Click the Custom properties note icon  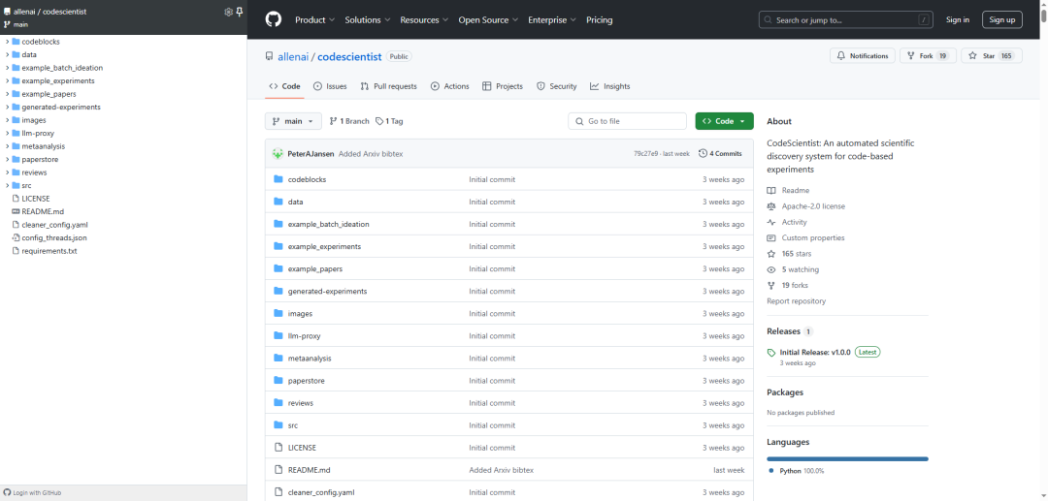point(771,237)
